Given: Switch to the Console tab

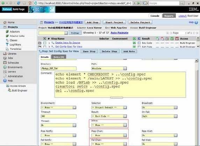Looking at the screenshot, I should 155,16.
